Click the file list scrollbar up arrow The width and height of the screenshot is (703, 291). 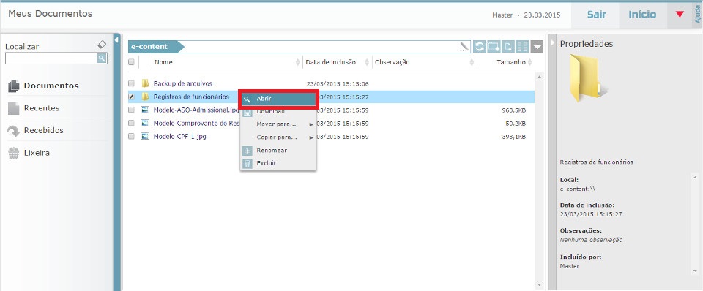point(540,78)
